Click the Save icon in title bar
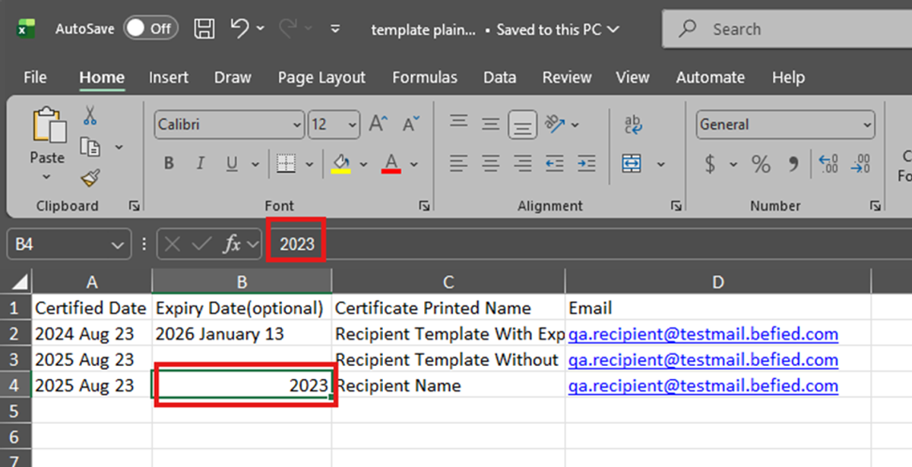Screen dimensions: 912x467 (204, 29)
